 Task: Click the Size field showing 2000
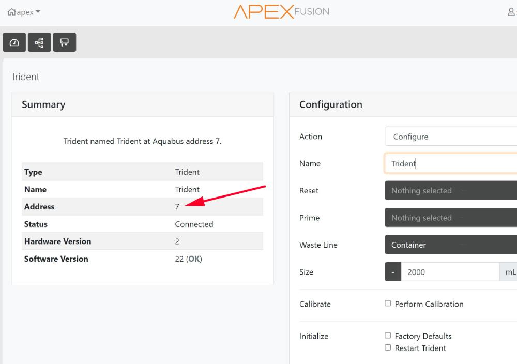pyautogui.click(x=450, y=272)
